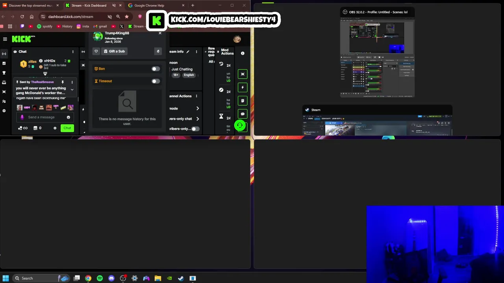Click the English language tag
Image resolution: width=504 pixels, height=283 pixels.
189,75
